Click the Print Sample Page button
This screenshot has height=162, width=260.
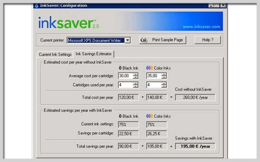[162, 40]
